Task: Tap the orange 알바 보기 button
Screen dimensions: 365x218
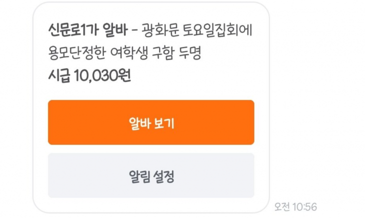Action: point(151,122)
